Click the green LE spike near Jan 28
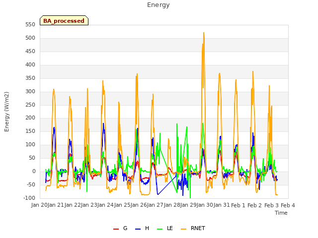 [x=177, y=124]
